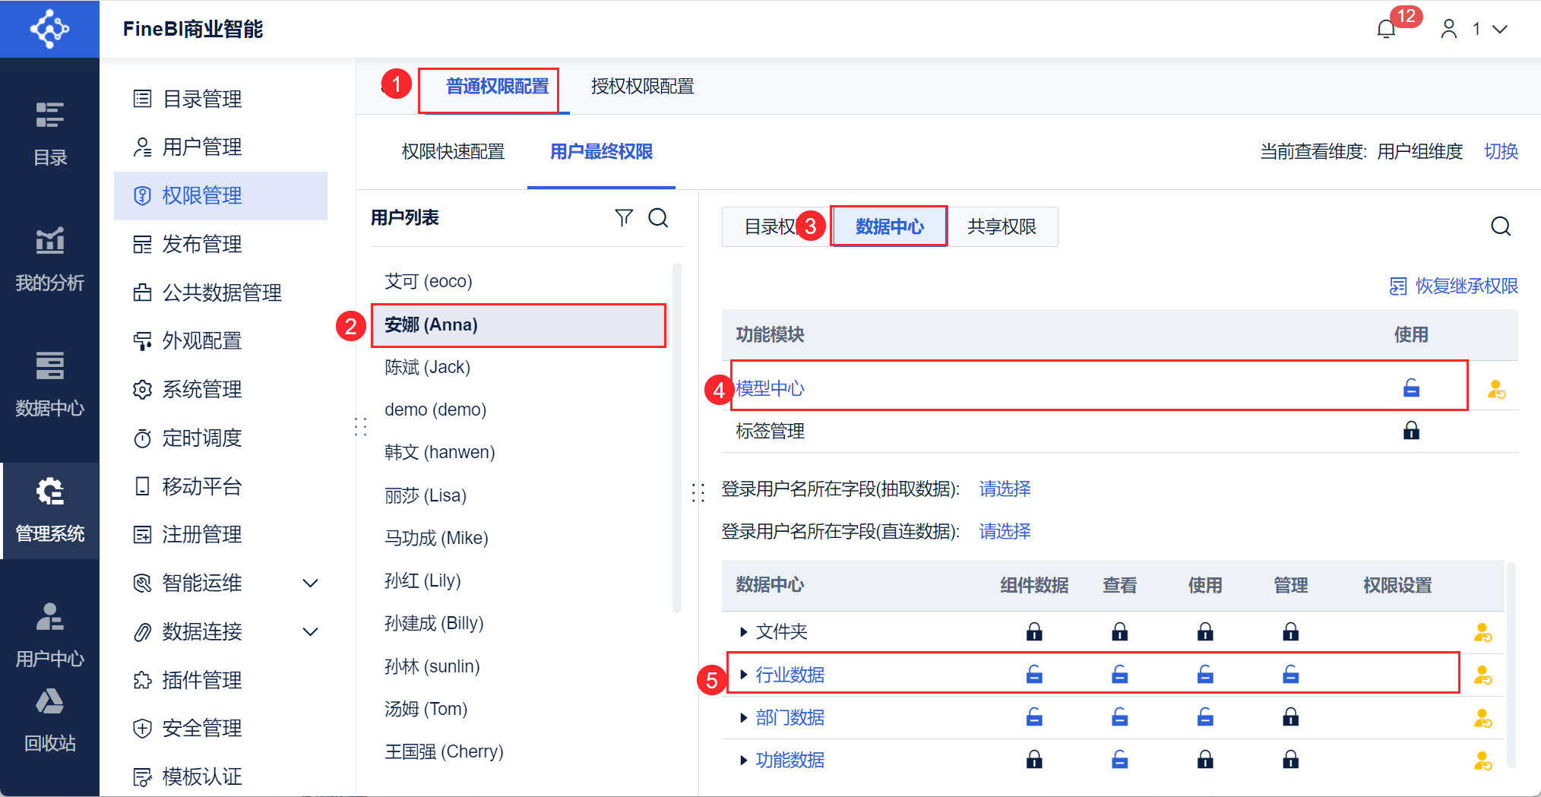Viewport: 1541px width, 797px height.
Task: Toggle 文件夹 组件数据 permission lock
Action: tap(1034, 631)
